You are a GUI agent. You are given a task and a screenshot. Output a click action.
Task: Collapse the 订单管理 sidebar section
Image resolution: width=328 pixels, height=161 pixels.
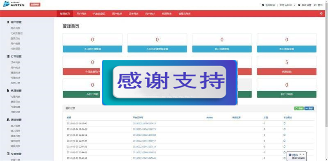[16, 56]
